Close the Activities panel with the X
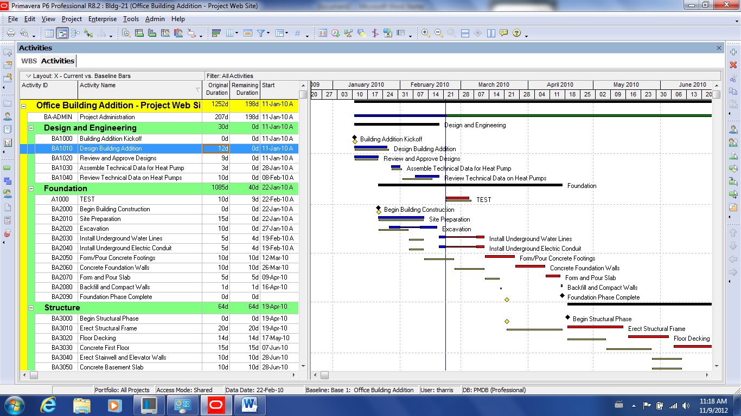Viewport: 741px width, 416px height. [719, 48]
